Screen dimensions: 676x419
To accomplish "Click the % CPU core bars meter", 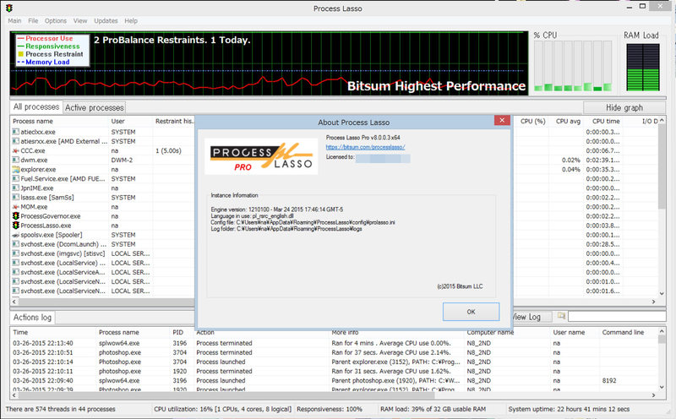I will (573, 66).
